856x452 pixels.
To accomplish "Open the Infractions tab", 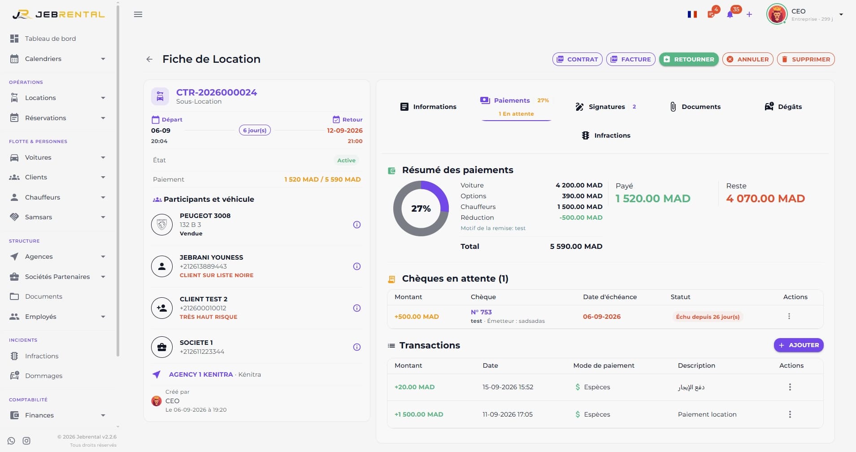I will (606, 135).
